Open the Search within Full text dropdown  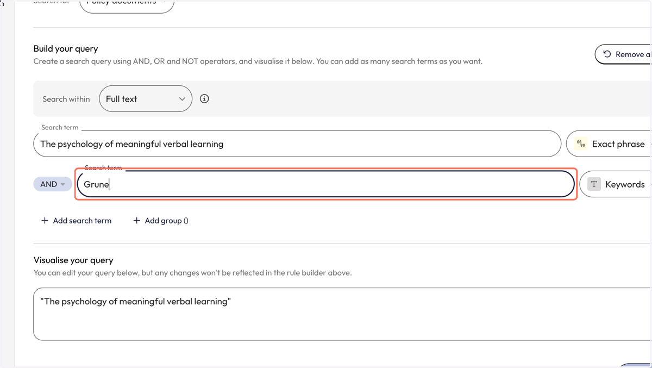click(x=146, y=99)
